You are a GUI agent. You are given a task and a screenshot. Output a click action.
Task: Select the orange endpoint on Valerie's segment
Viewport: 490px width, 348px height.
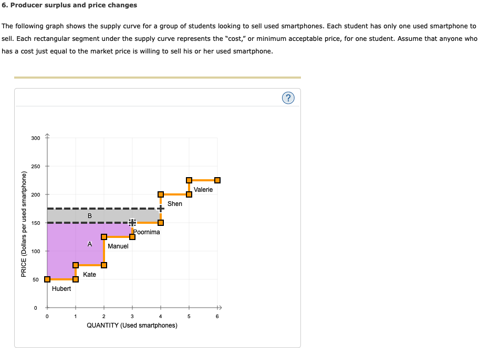188,180
